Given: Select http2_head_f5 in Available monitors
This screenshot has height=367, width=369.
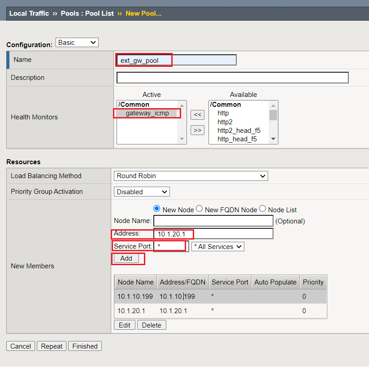Looking at the screenshot, I should (239, 131).
